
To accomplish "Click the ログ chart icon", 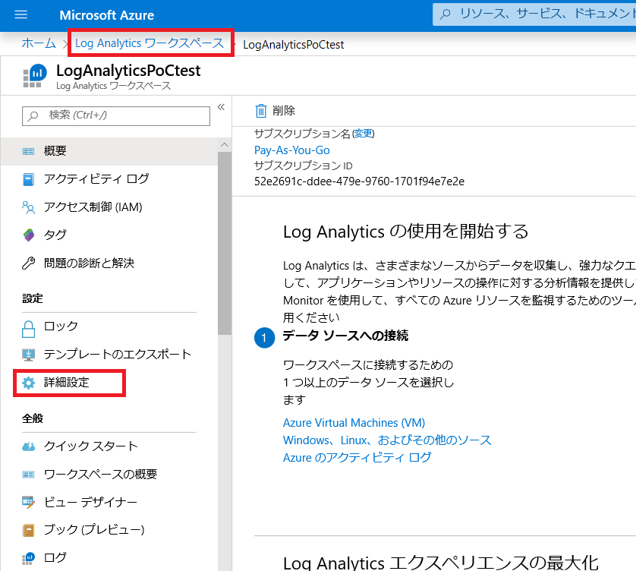I will click(x=28, y=558).
